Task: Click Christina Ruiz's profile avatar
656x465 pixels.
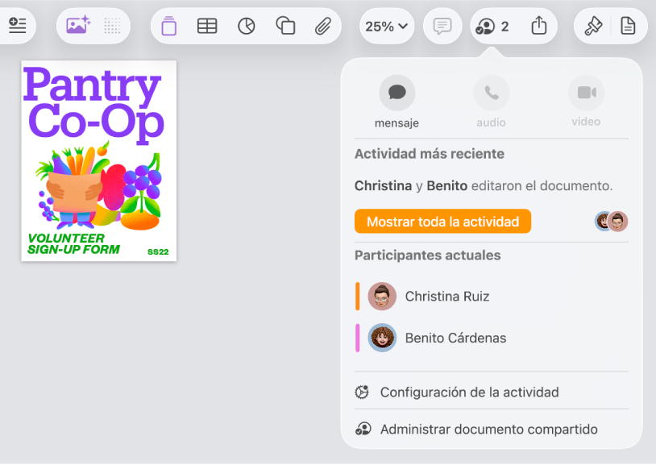Action: [x=381, y=296]
